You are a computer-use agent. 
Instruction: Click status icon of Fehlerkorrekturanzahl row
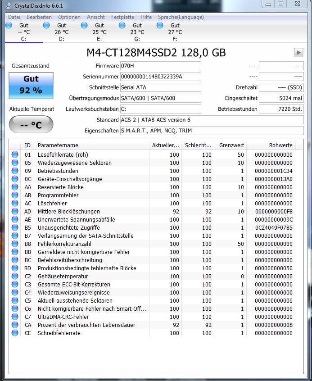(15, 244)
